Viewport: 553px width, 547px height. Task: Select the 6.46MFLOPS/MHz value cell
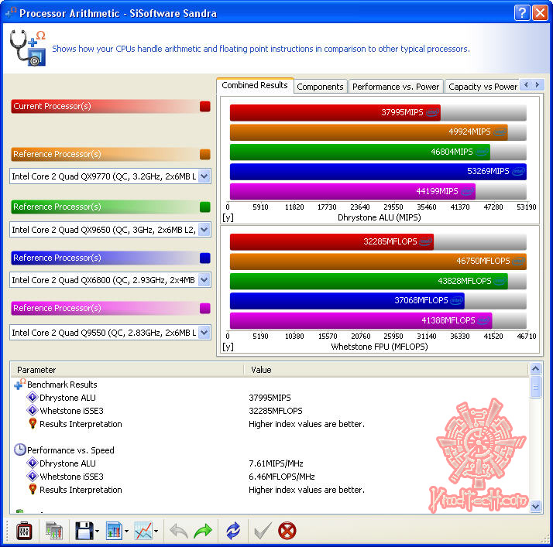pyautogui.click(x=282, y=477)
